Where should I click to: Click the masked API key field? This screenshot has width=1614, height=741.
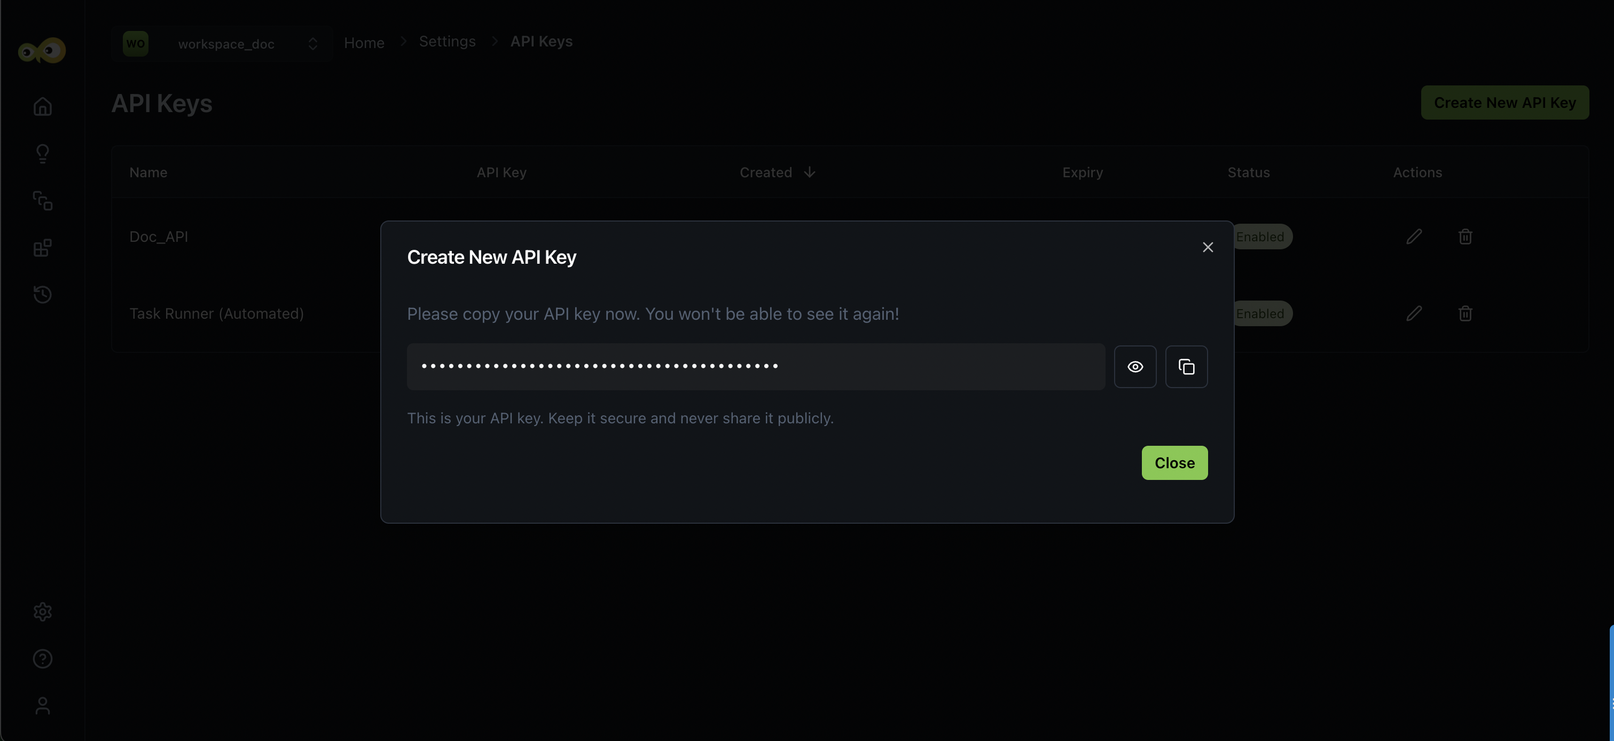(755, 366)
